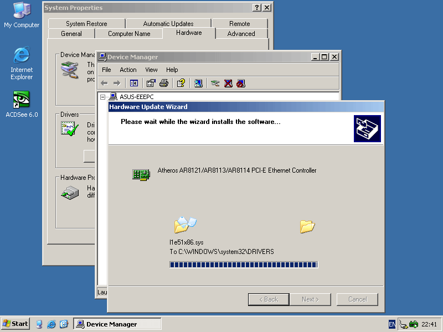The width and height of the screenshot is (443, 332).
Task: Click the EN language indicator on taskbar
Action: click(392, 324)
